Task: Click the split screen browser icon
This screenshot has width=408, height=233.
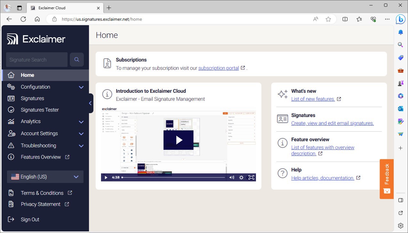Action: [345, 19]
